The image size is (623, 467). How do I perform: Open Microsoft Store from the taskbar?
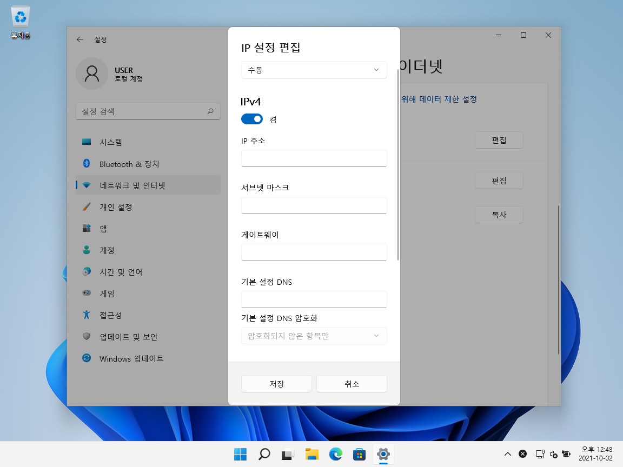click(x=359, y=455)
